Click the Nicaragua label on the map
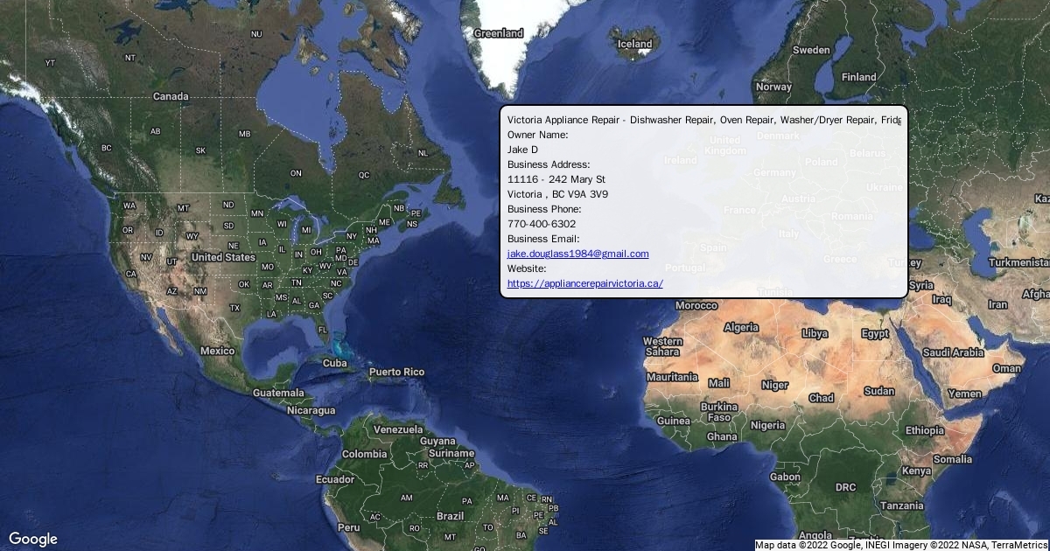The height and width of the screenshot is (551, 1050). pyautogui.click(x=311, y=410)
